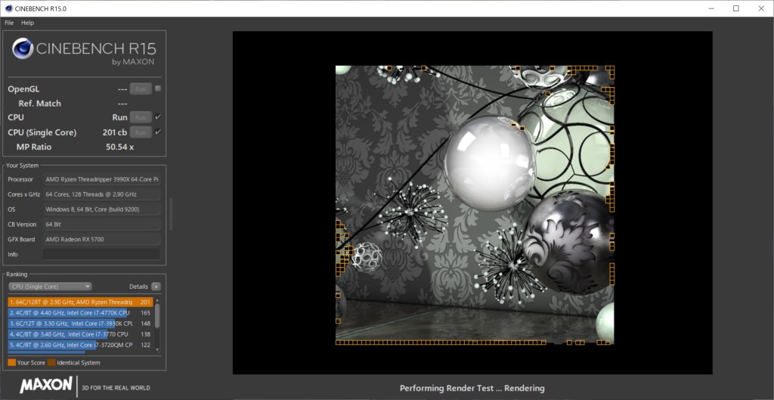Click the panel splitter handle beside system info
The height and width of the screenshot is (400, 774).
[x=170, y=214]
